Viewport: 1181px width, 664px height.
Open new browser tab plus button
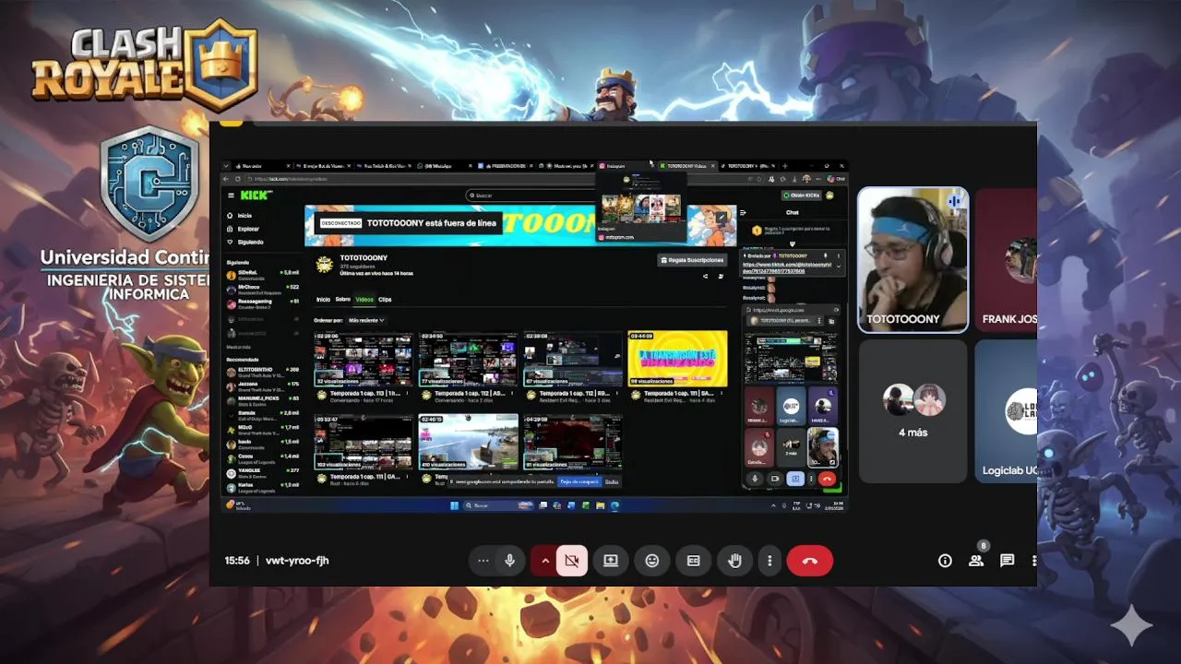click(785, 166)
